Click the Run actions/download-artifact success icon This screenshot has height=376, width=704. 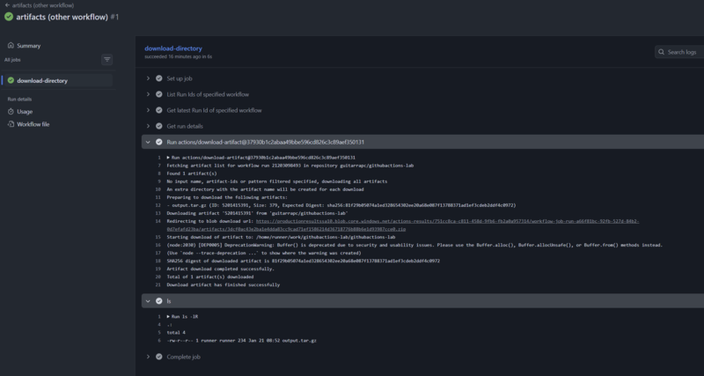(159, 142)
